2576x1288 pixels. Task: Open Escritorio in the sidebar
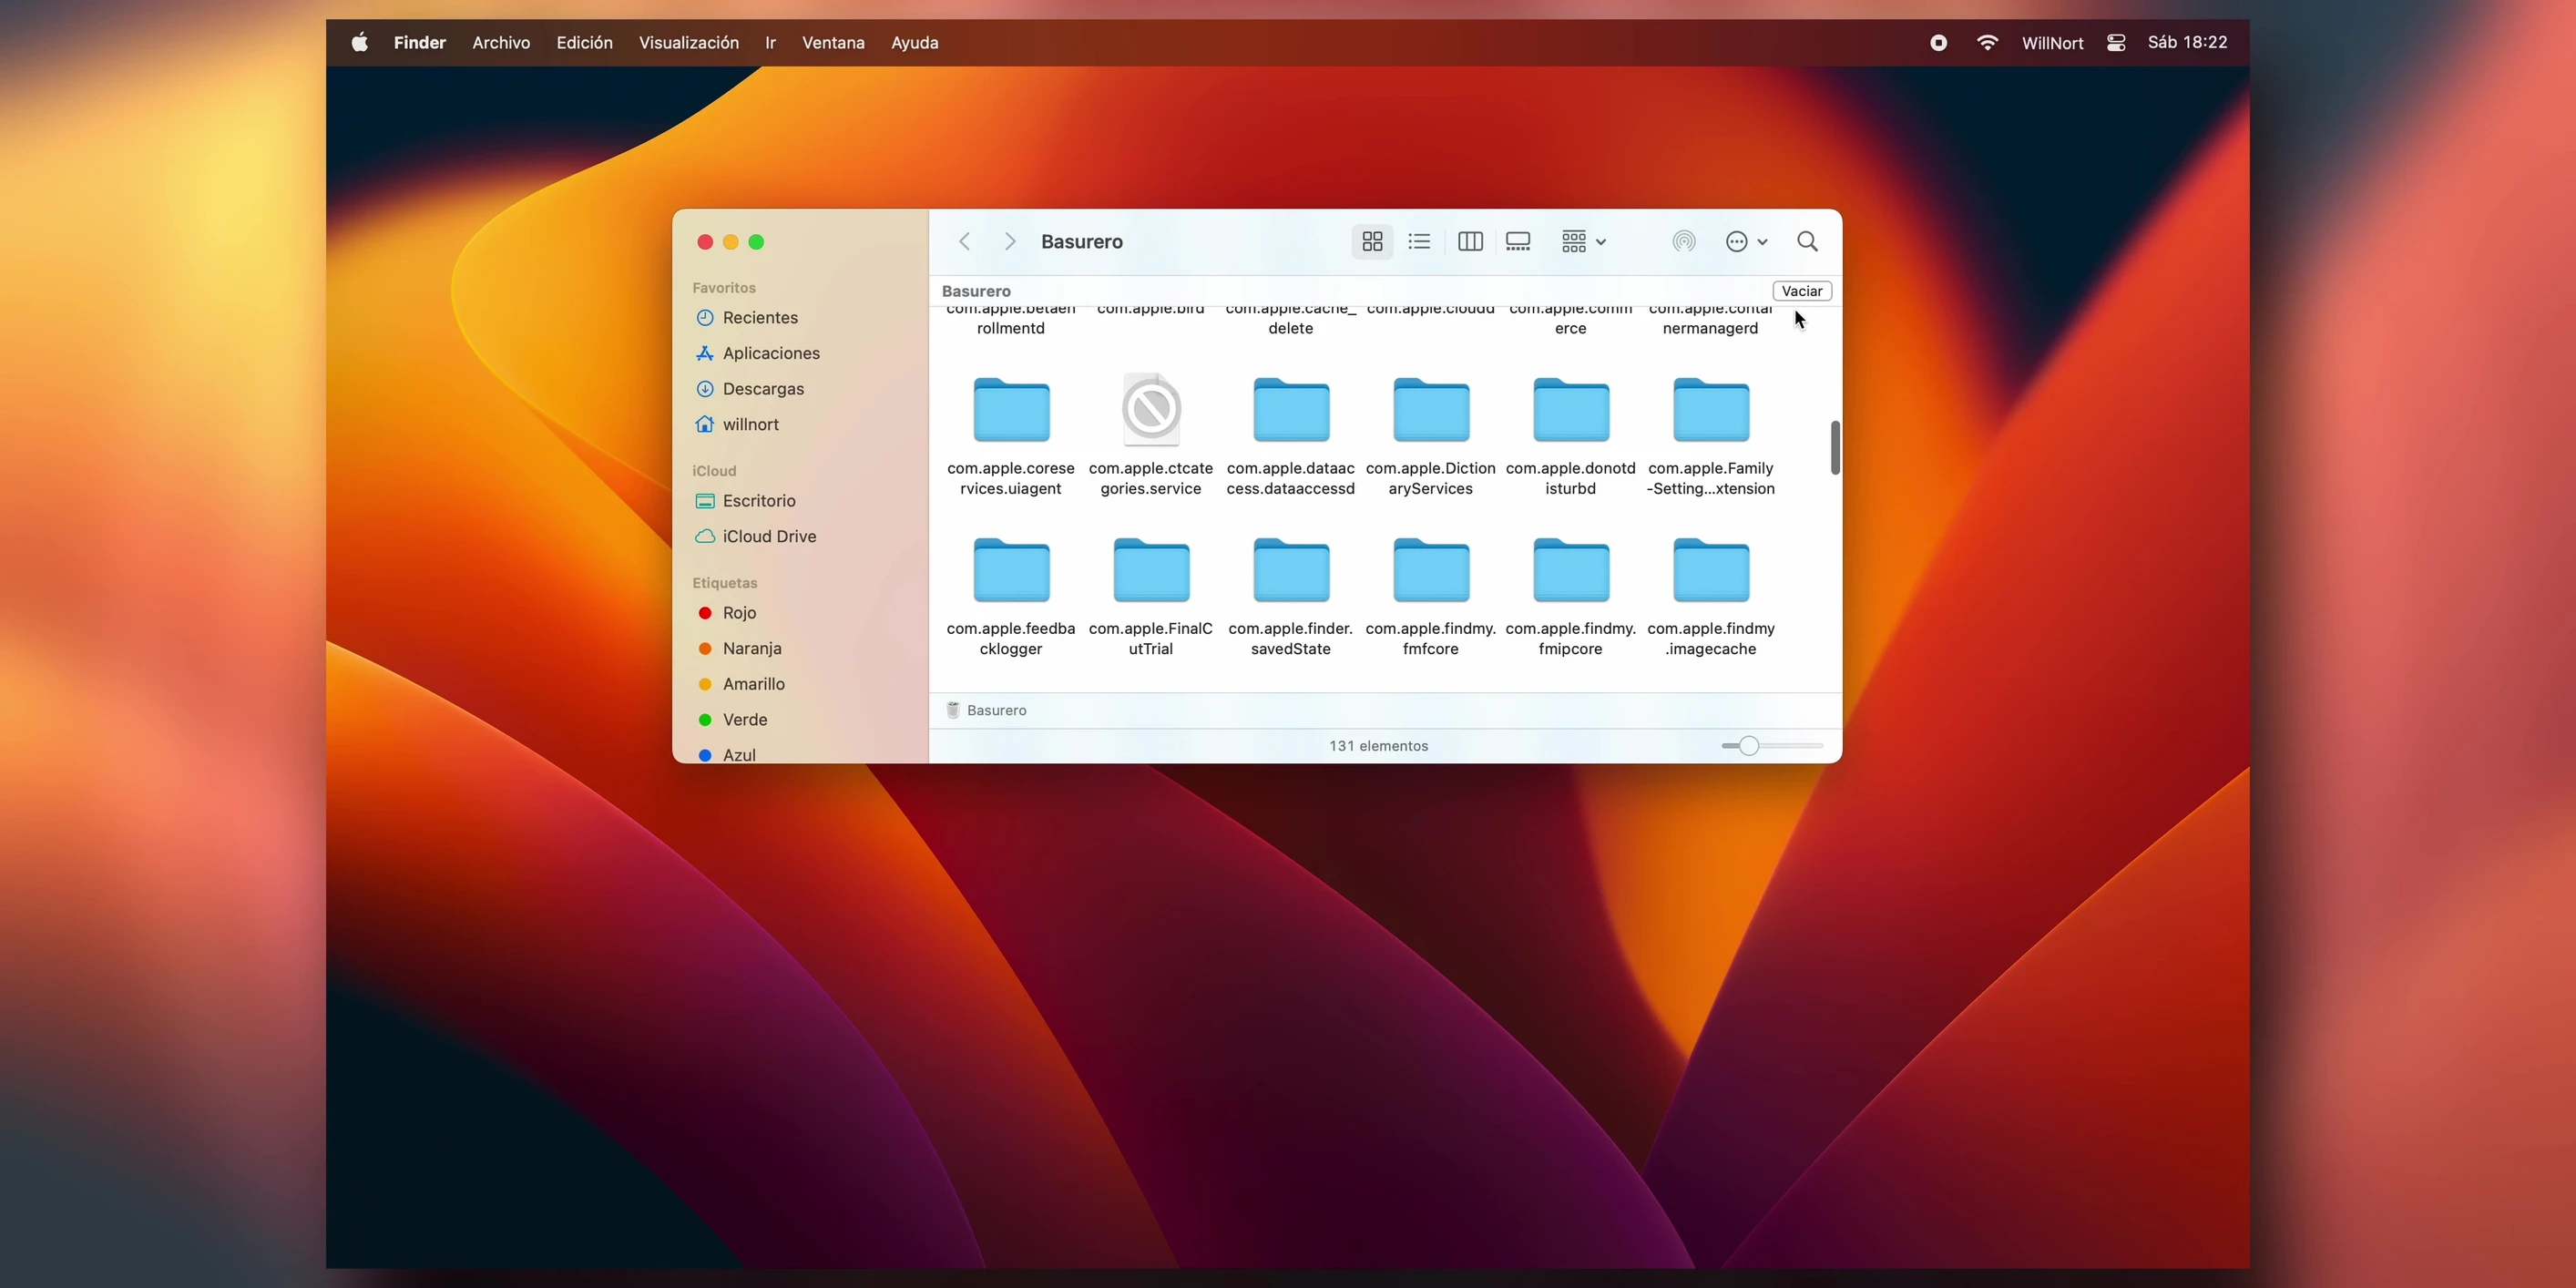(759, 501)
